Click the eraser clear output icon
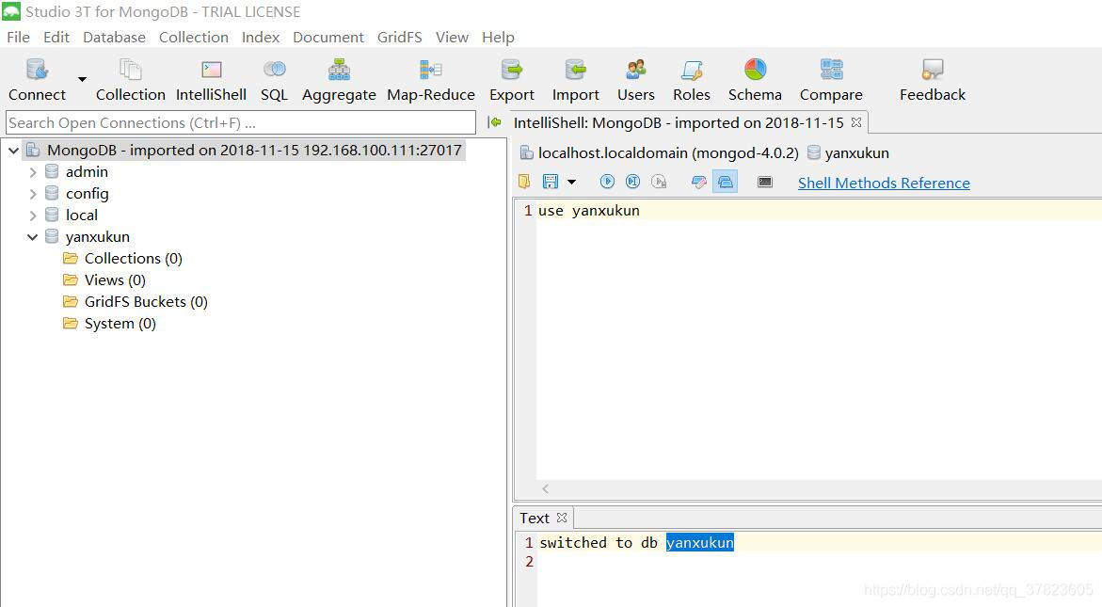Image resolution: width=1102 pixels, height=607 pixels. (698, 182)
